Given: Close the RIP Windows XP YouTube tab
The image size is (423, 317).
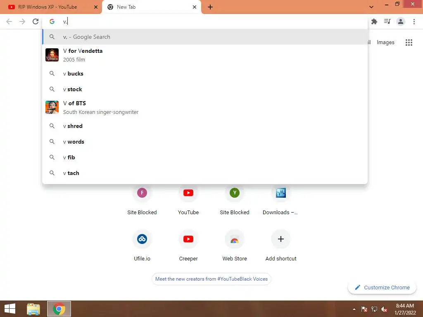Looking at the screenshot, I should pyautogui.click(x=96, y=7).
